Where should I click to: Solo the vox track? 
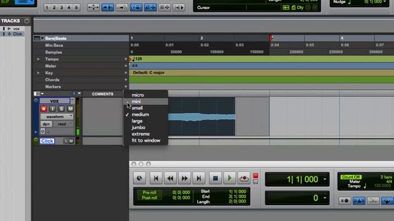pyautogui.click(x=62, y=109)
